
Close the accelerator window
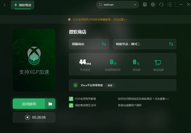188,5
